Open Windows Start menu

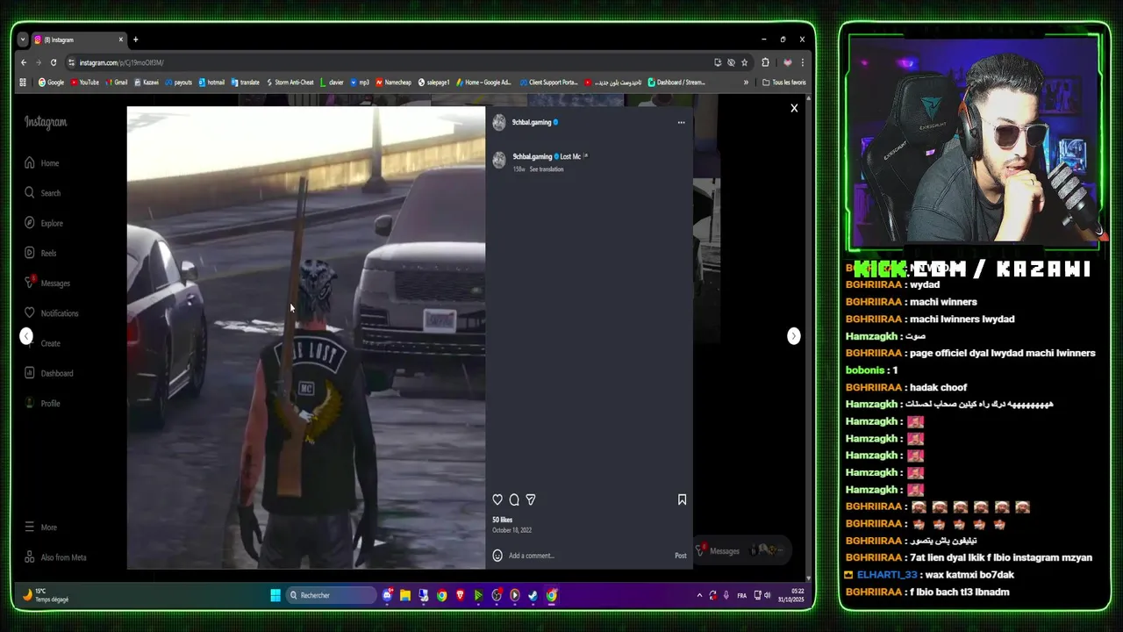pyautogui.click(x=275, y=595)
